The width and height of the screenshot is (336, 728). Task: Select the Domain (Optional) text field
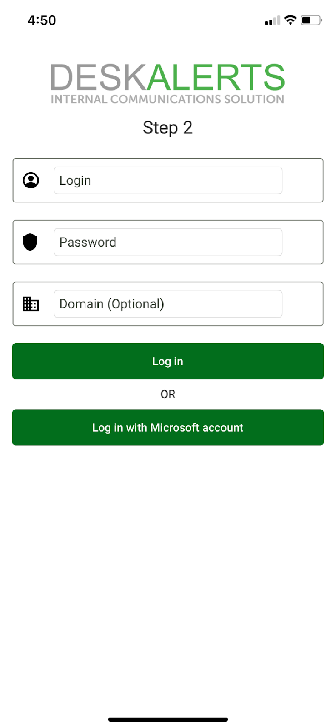(168, 304)
